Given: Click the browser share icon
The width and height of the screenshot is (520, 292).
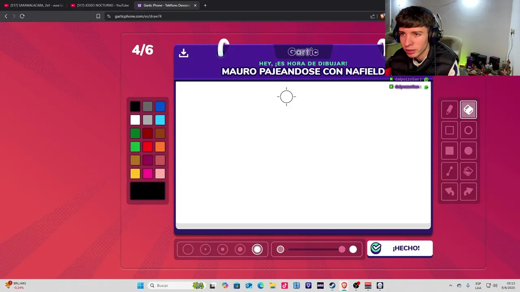Looking at the screenshot, I should coord(373,16).
